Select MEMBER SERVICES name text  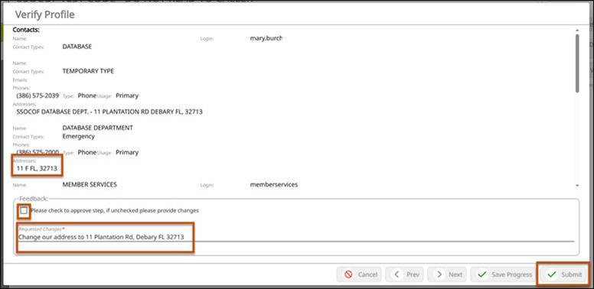[90, 184]
